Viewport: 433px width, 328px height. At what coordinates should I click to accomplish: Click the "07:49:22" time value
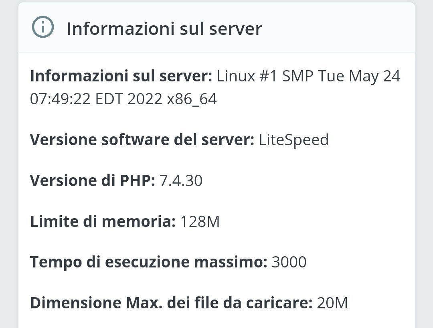60,99
